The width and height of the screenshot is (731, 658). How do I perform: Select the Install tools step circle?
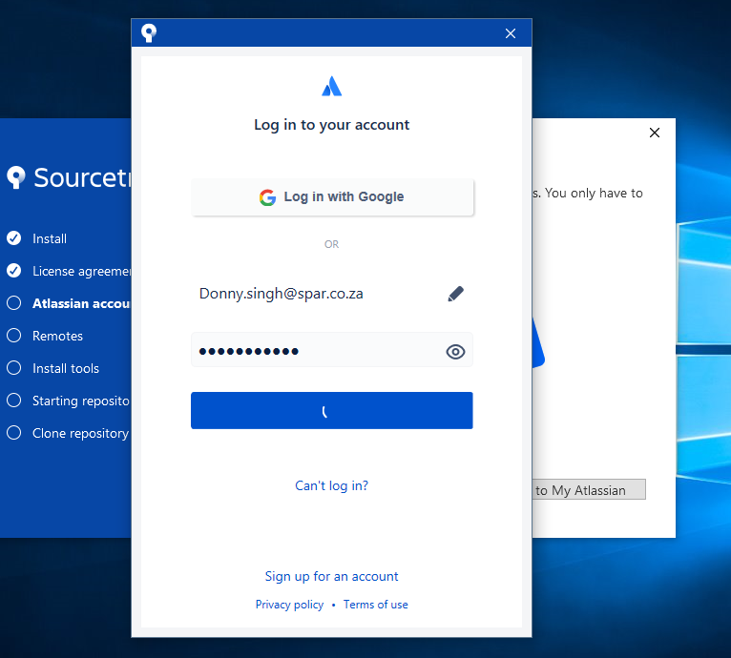click(14, 368)
